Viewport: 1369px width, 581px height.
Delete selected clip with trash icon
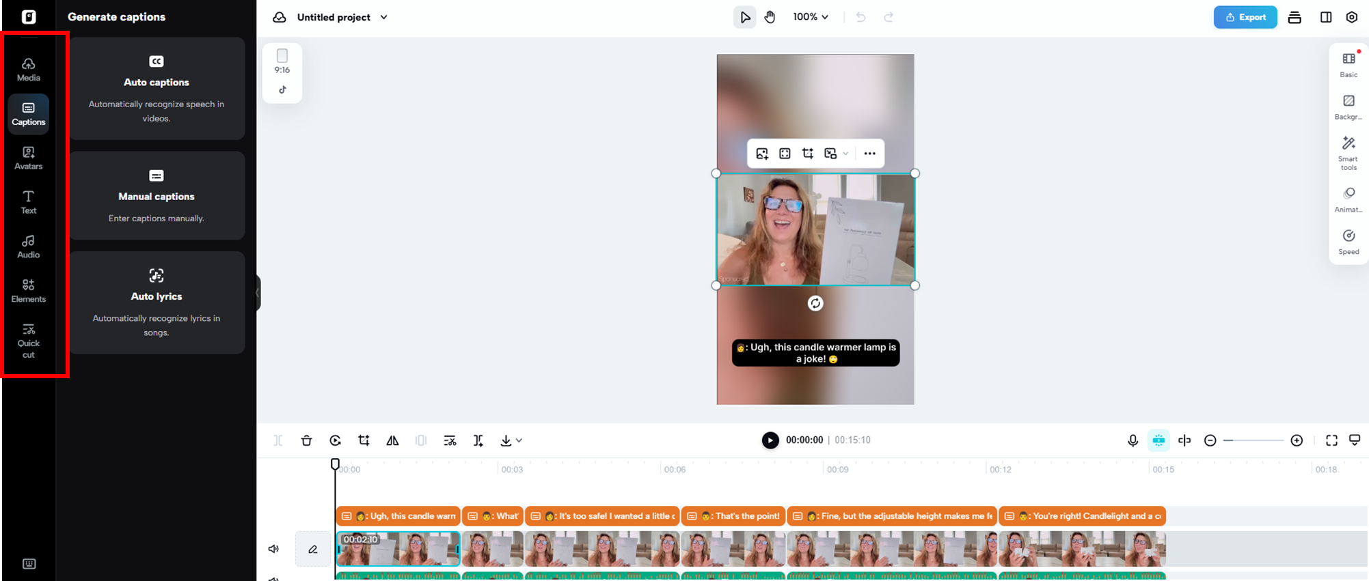coord(306,440)
